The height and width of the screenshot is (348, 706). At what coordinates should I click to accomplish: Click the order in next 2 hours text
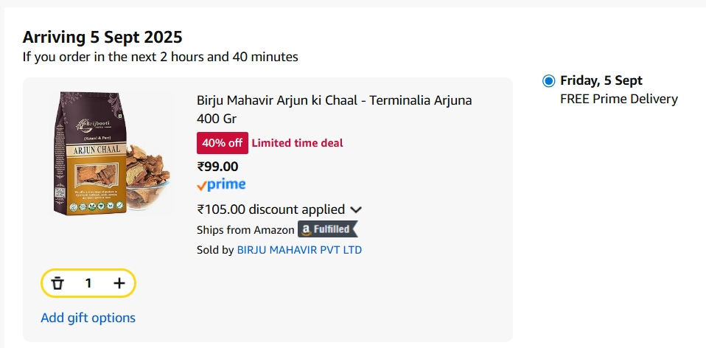(160, 56)
